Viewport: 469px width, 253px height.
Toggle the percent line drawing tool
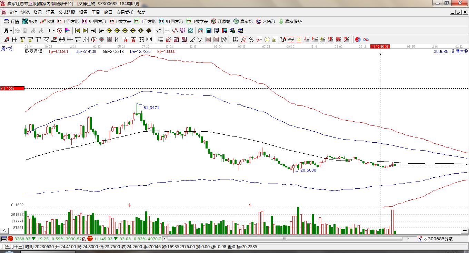click(x=251, y=40)
